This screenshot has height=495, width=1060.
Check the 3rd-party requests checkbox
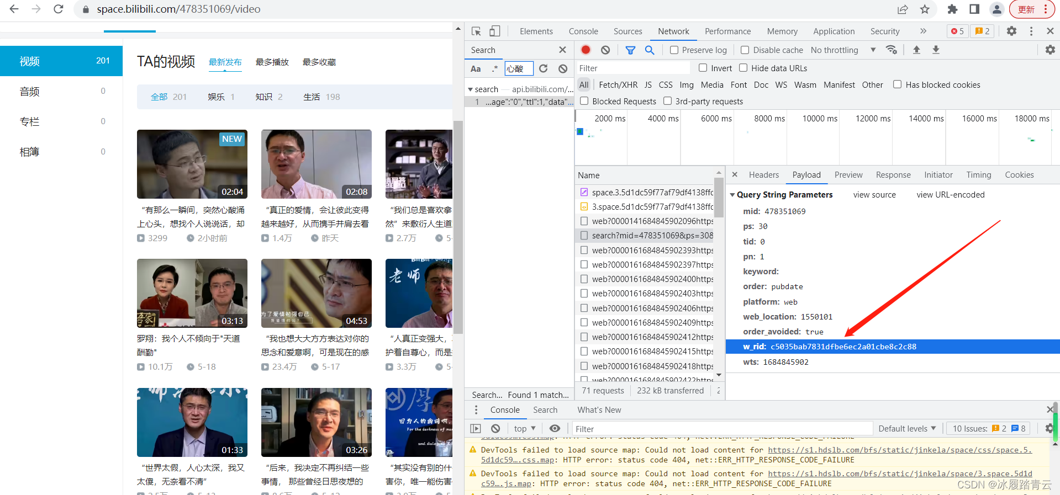(667, 101)
